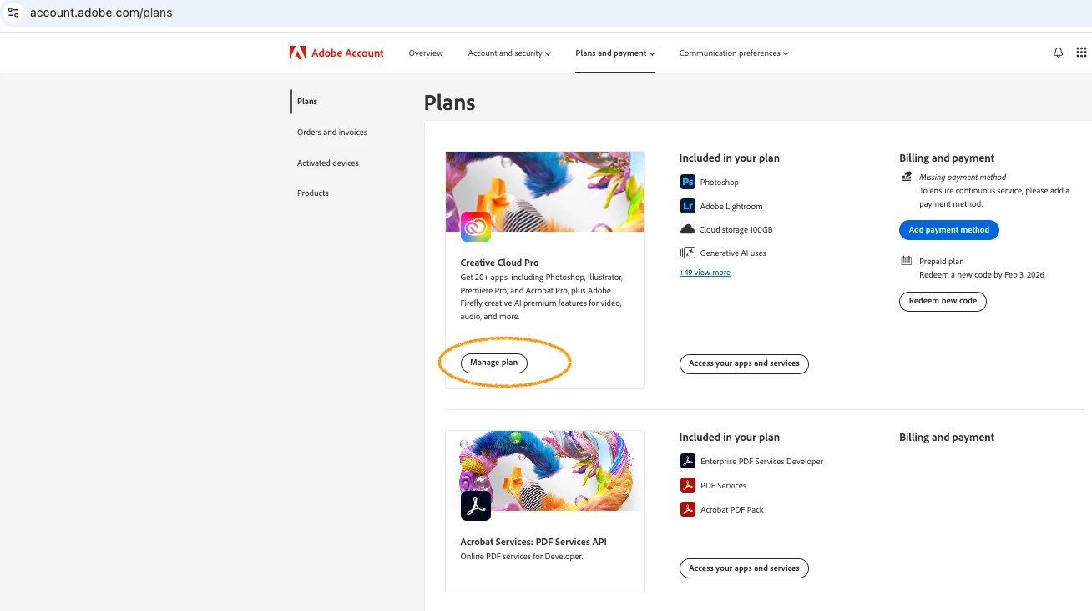The image size is (1092, 611).
Task: Click the 'Prepaid plan' label
Action: pyautogui.click(x=942, y=262)
